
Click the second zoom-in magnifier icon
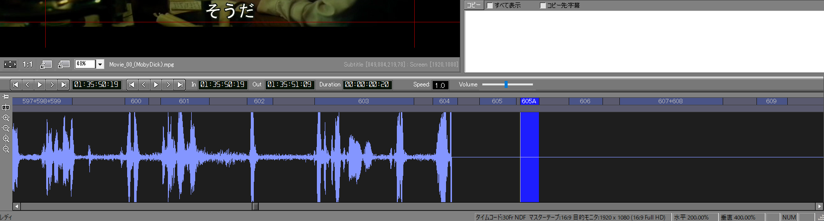tap(6, 139)
